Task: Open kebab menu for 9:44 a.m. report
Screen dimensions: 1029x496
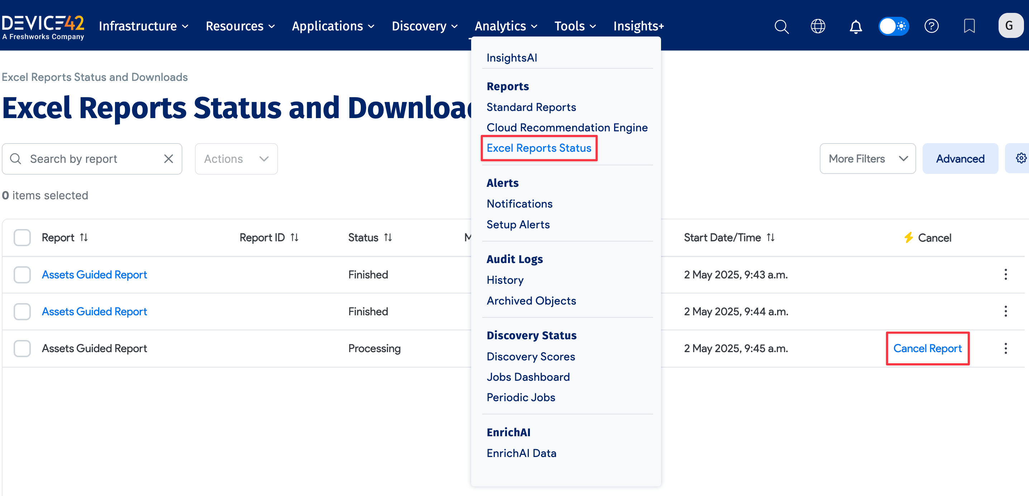Action: point(1005,311)
